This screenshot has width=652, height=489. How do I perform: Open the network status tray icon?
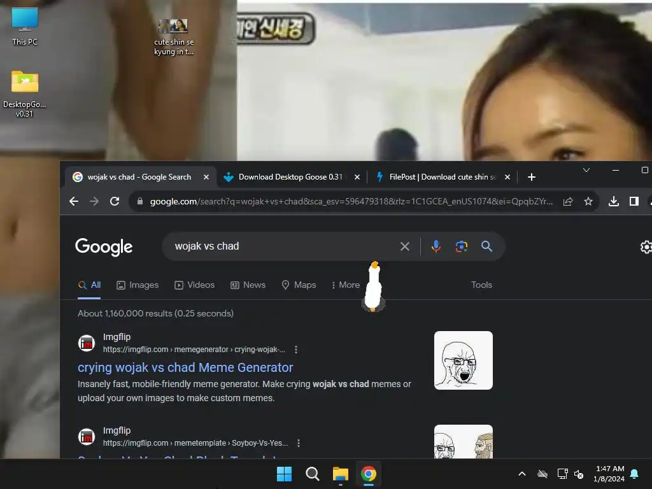coord(562,474)
